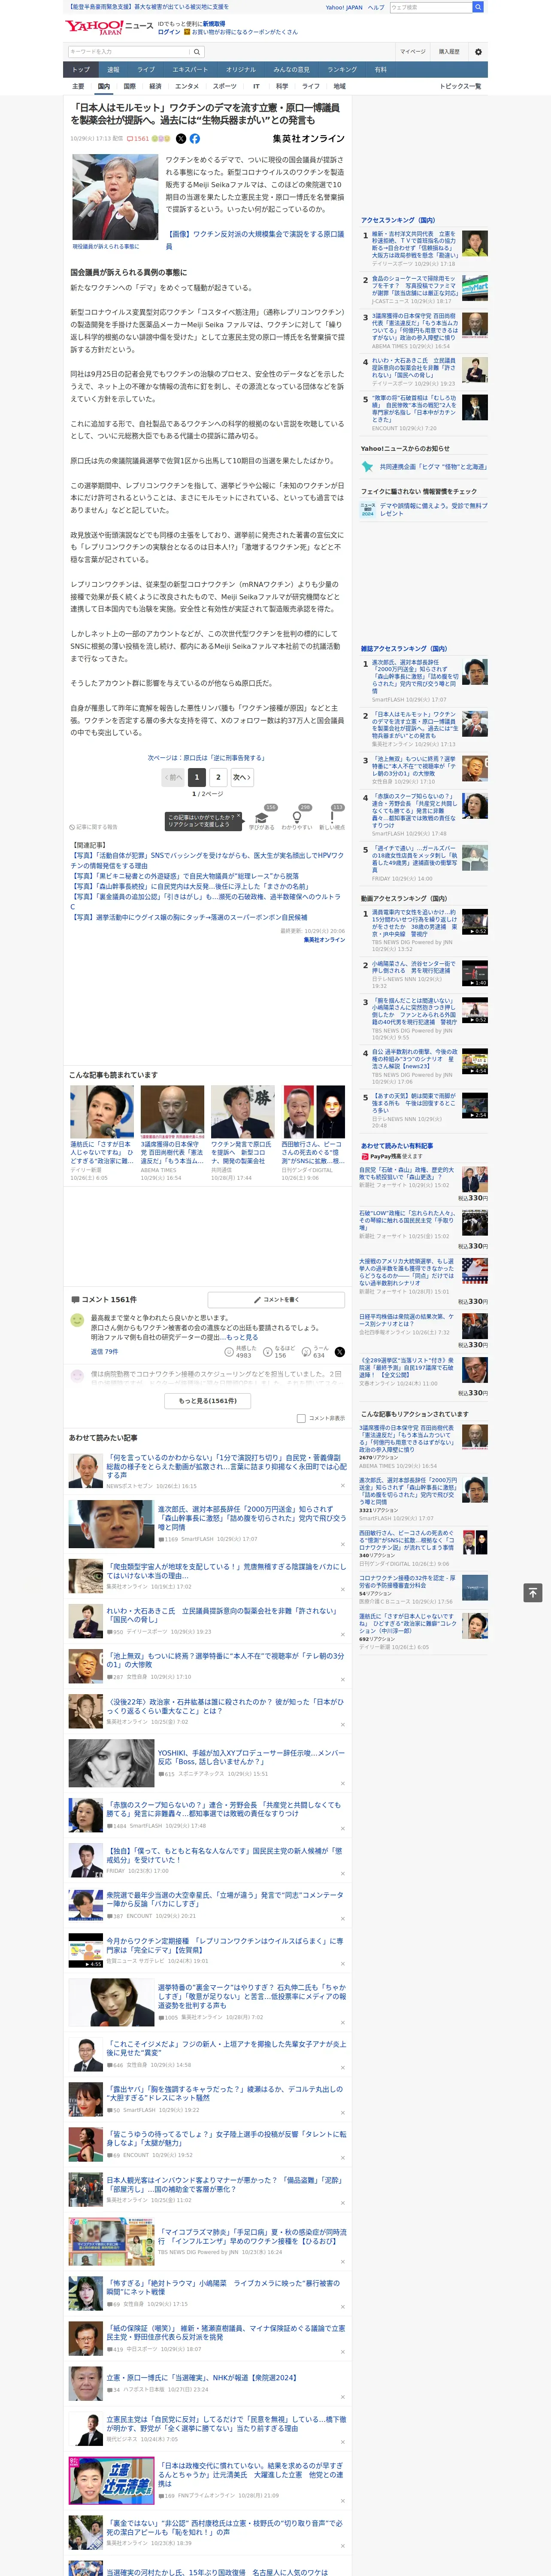Viewport: 551px width, 2576px height.
Task: Click the なるほど reaction icon
Action: point(268,1352)
